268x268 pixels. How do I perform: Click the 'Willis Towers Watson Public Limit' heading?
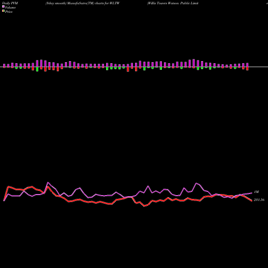click(173, 3)
